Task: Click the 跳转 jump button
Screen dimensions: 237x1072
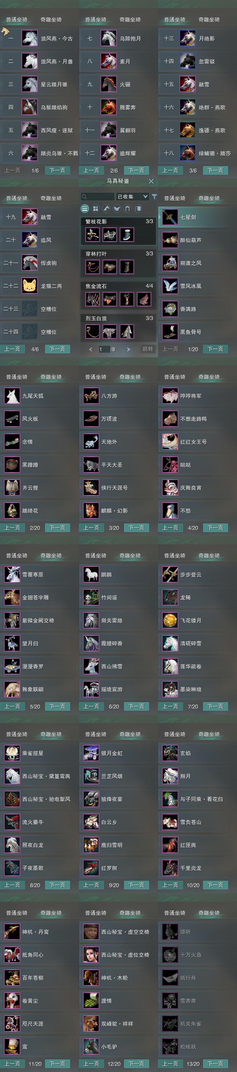Action: click(148, 349)
